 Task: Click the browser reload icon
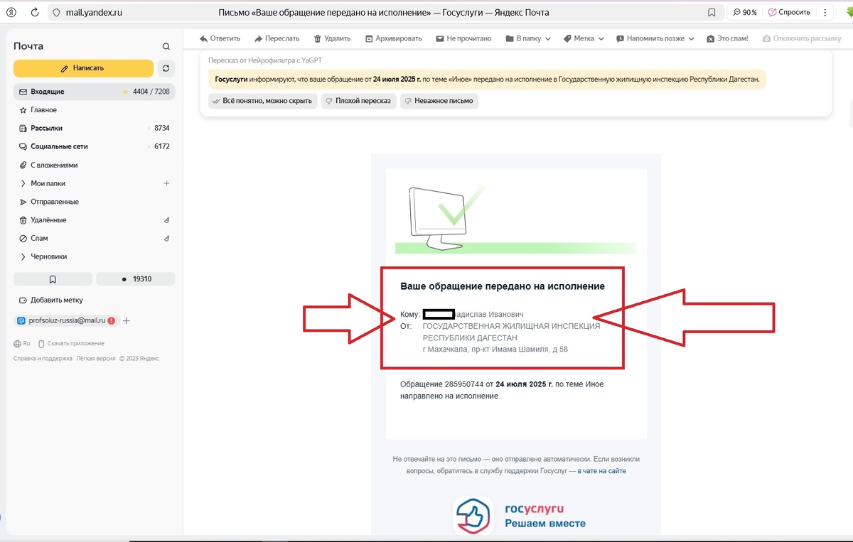pyautogui.click(x=33, y=12)
